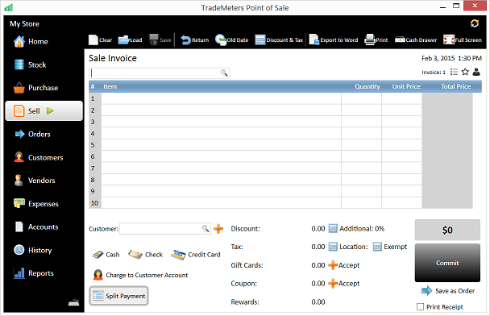Click the signal bars icon in title bar
This screenshot has height=316, width=490.
pos(8,7)
